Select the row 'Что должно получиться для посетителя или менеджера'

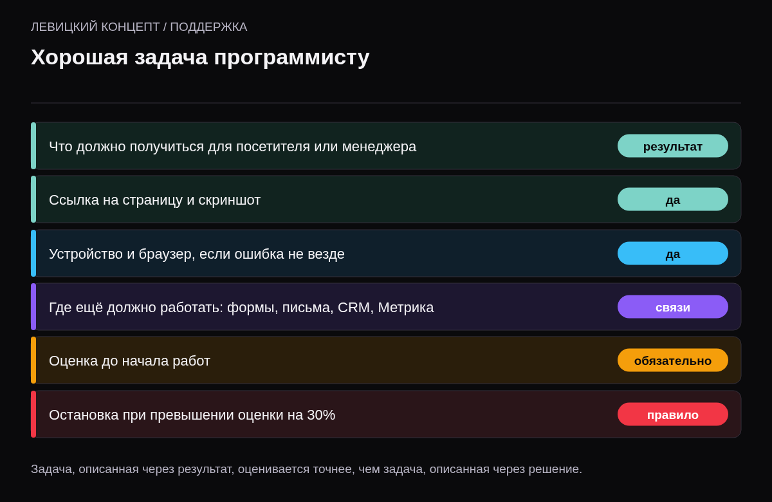tap(386, 146)
